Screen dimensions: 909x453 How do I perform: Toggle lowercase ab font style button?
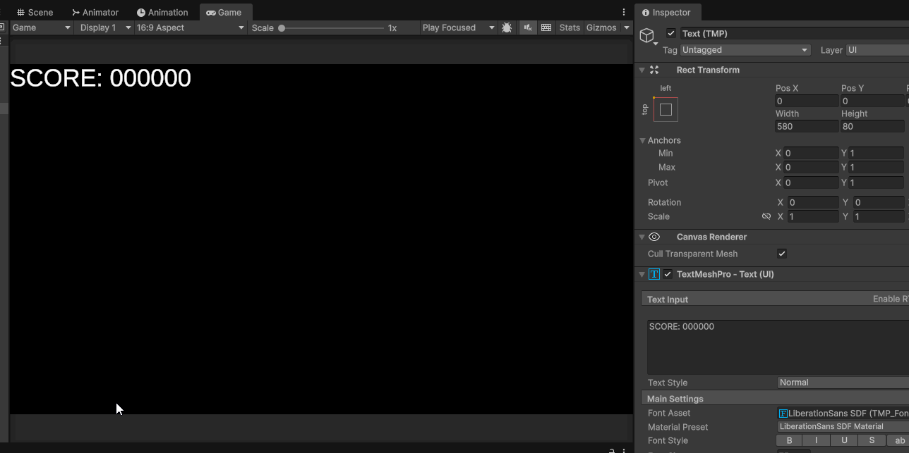coord(898,440)
